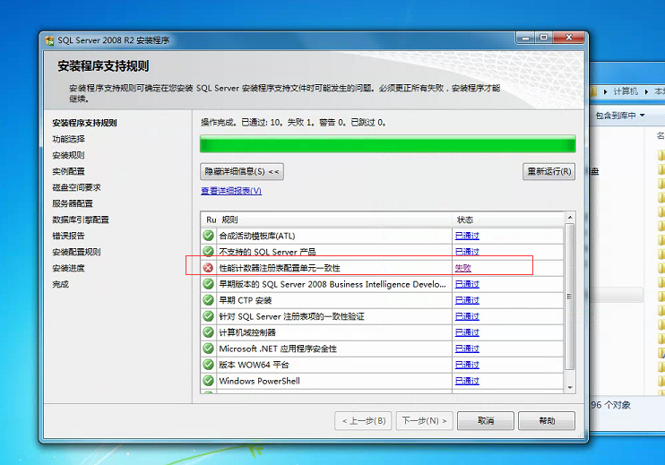Open 已通过 link for 合成活动模板库(ATL)
Screen dimensions: 665x465
pos(467,236)
